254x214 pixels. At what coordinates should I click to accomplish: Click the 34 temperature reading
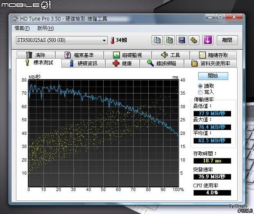point(121,40)
